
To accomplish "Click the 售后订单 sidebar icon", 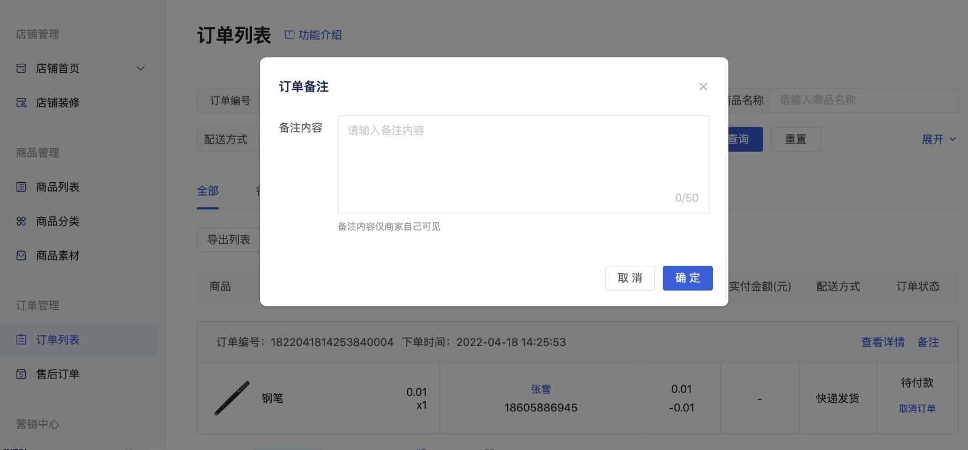I will point(21,374).
